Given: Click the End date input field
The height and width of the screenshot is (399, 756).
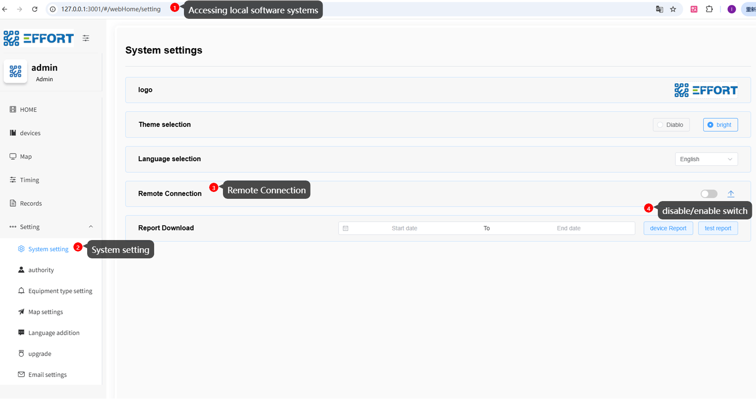Looking at the screenshot, I should click(x=568, y=228).
